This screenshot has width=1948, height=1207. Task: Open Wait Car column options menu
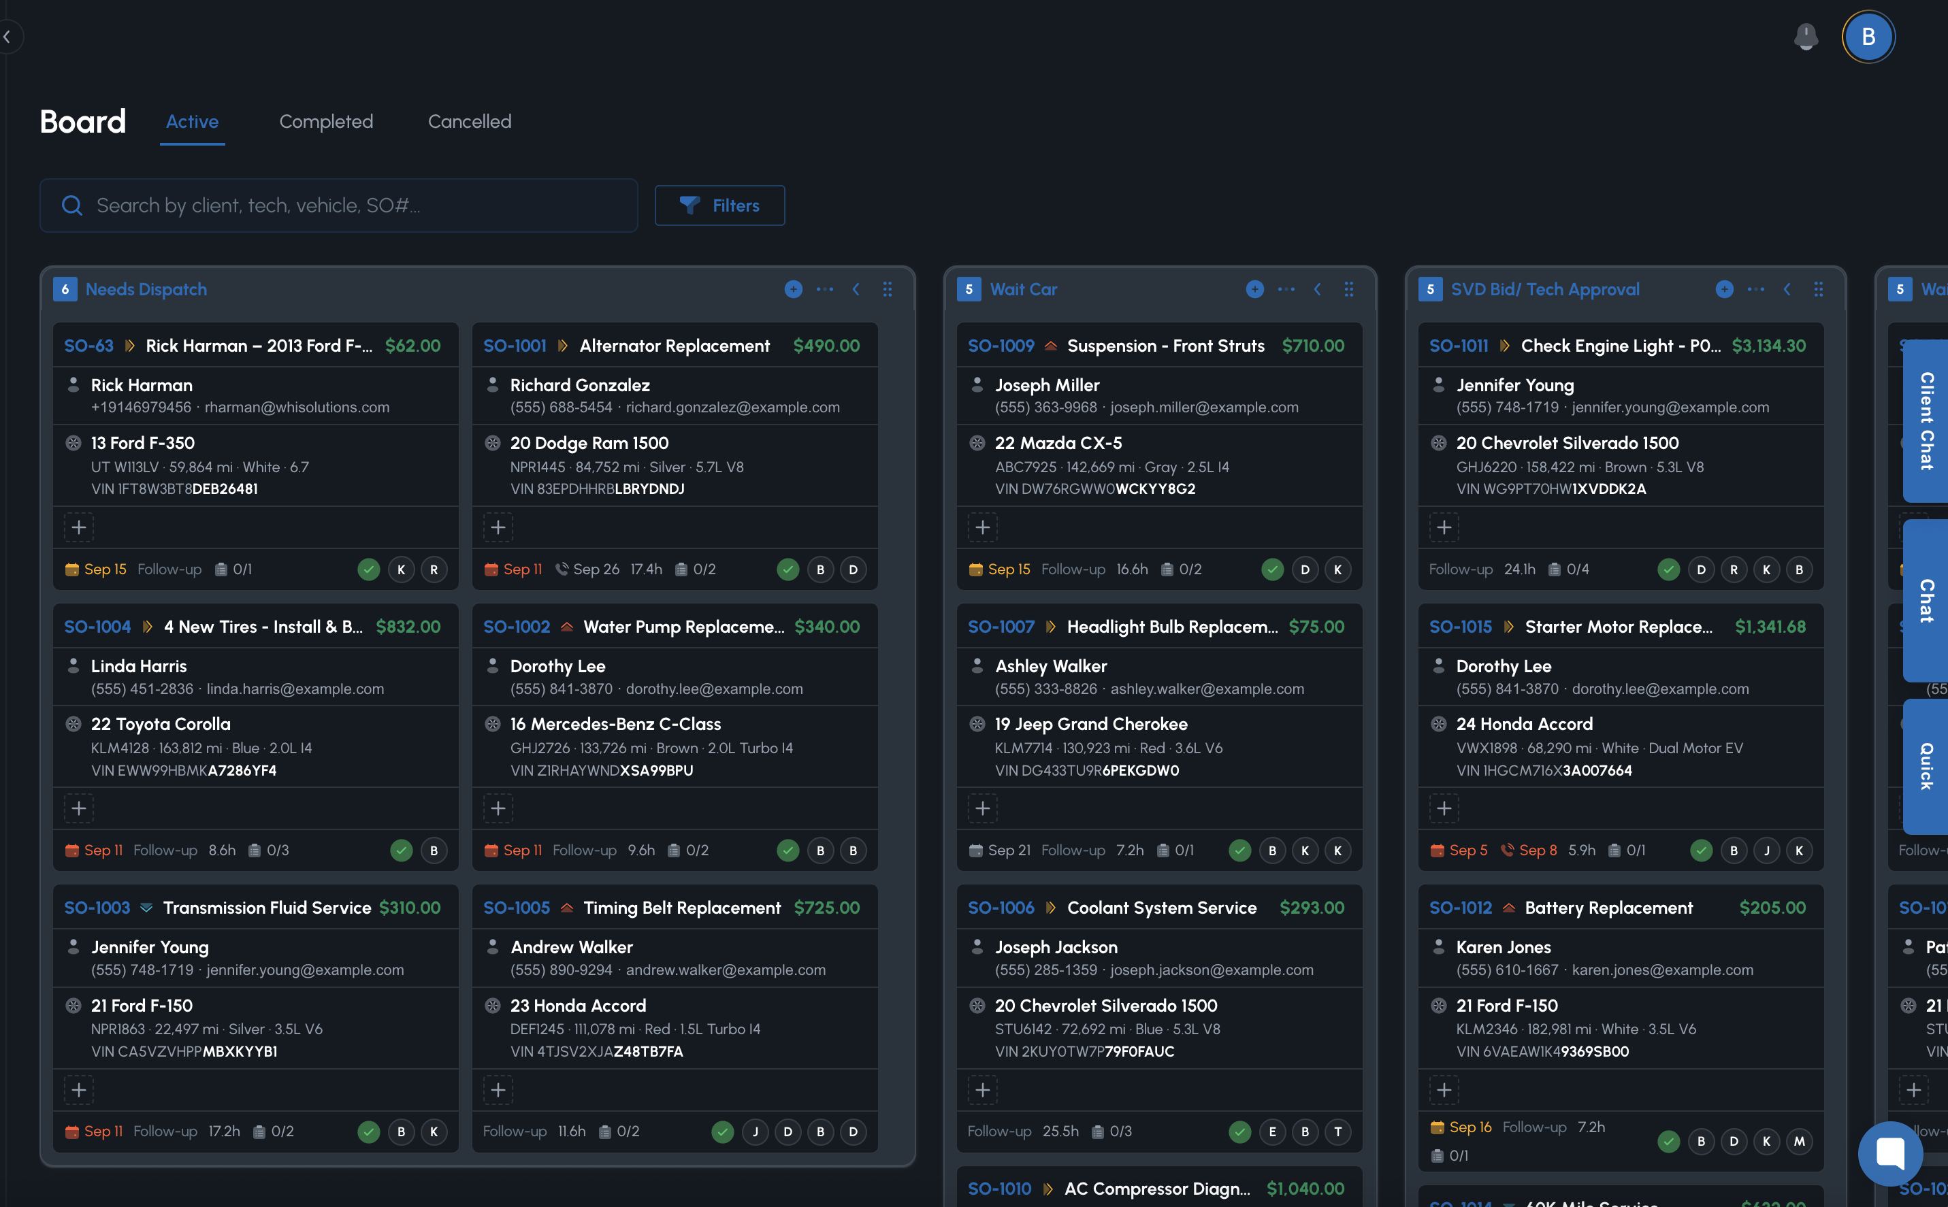(1286, 289)
